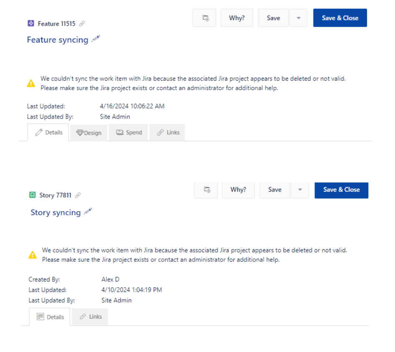Click folder icon button in Feature panel
This screenshot has width=395, height=352.
pos(204,18)
